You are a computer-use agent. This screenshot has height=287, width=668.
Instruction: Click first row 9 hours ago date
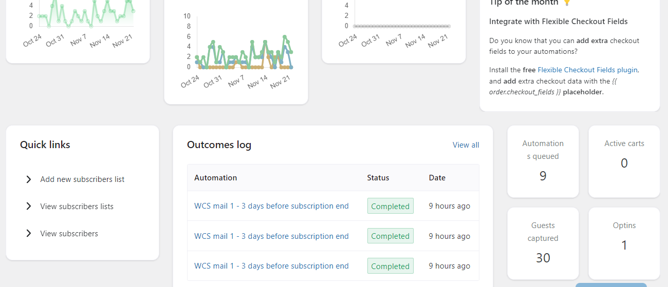[450, 206]
